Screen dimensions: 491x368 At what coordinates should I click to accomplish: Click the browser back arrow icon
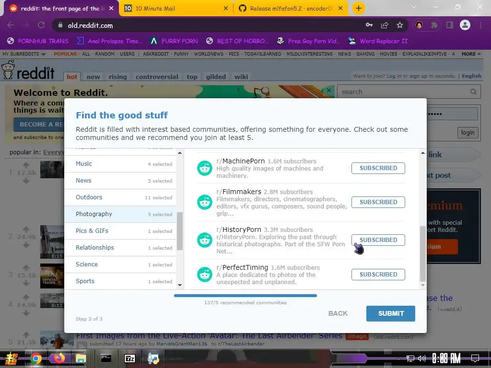coord(11,25)
